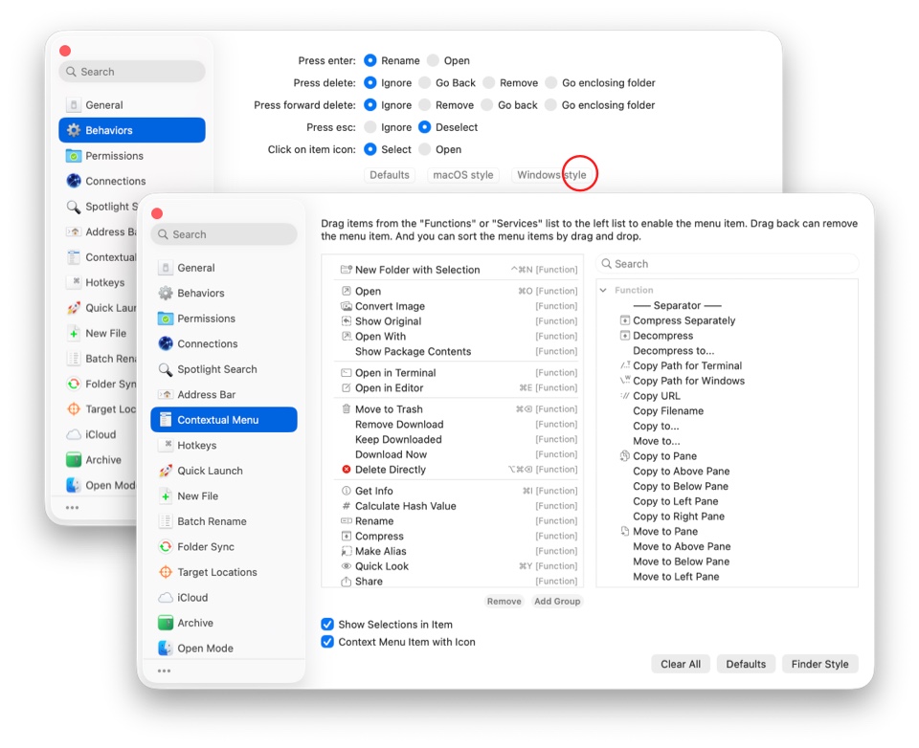This screenshot has height=748, width=919.
Task: Click the Add Group button
Action: pos(557,602)
